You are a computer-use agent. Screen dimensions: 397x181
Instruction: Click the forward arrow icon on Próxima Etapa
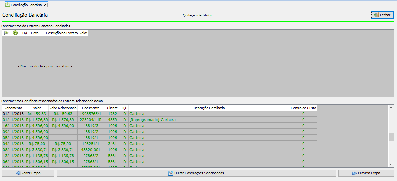coord(354,173)
